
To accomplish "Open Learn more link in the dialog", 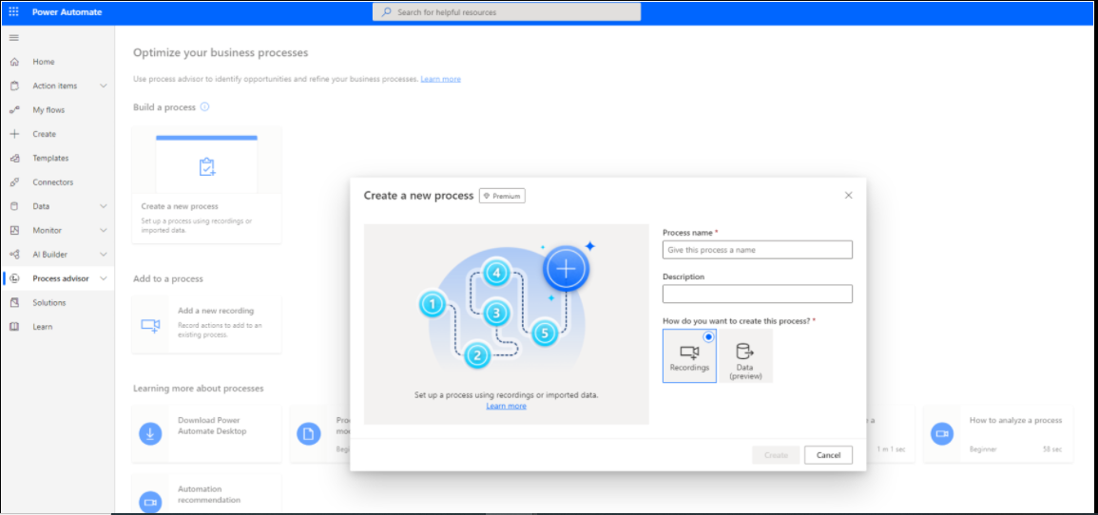I will pyautogui.click(x=506, y=407).
